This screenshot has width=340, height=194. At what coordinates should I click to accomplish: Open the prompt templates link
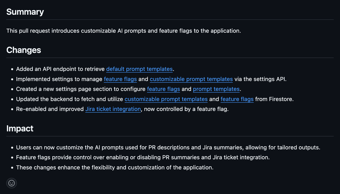pos(216,89)
